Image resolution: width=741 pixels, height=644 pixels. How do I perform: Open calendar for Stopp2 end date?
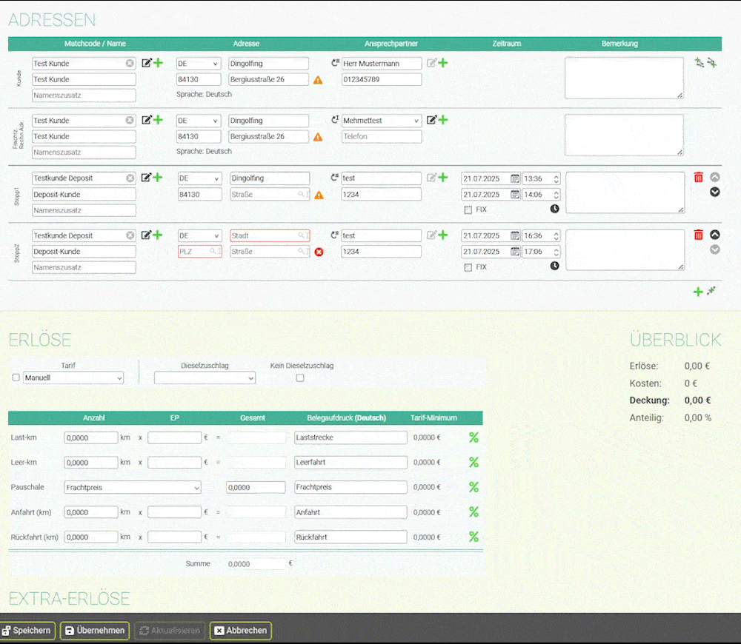(515, 252)
